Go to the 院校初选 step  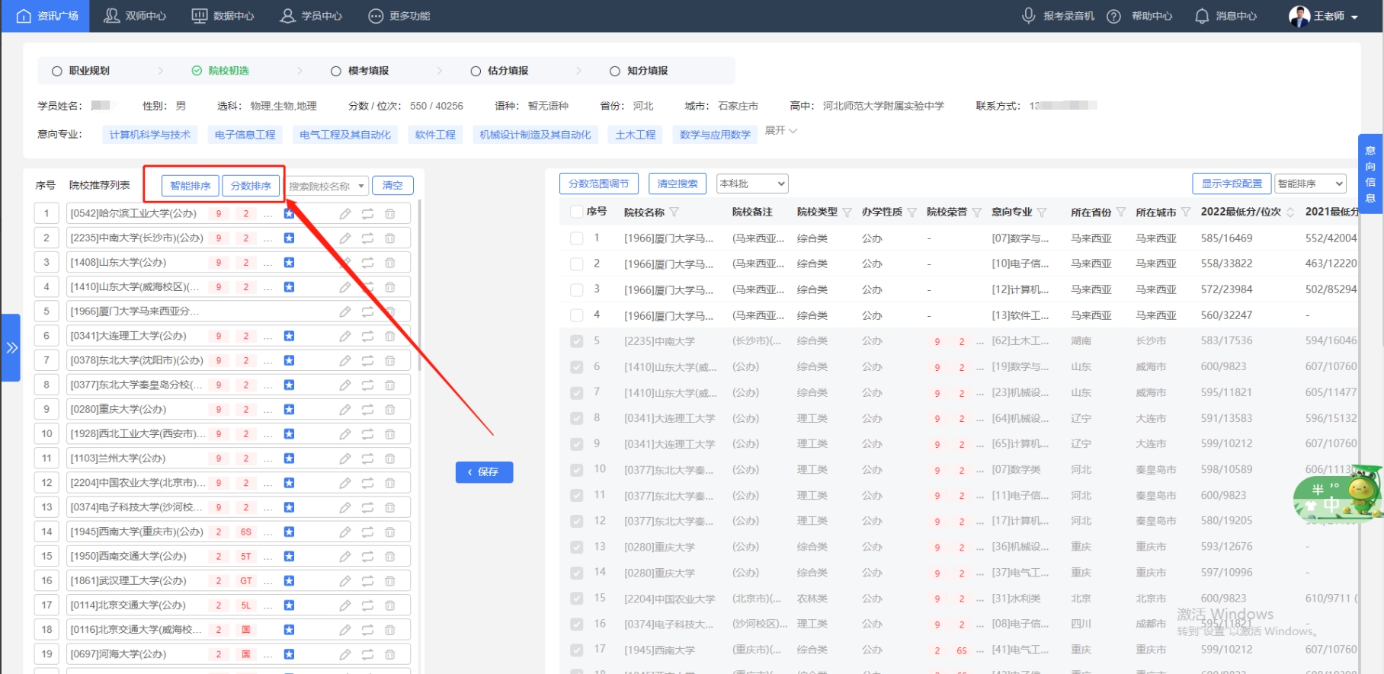tap(220, 71)
